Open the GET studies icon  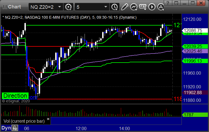[143, 7]
